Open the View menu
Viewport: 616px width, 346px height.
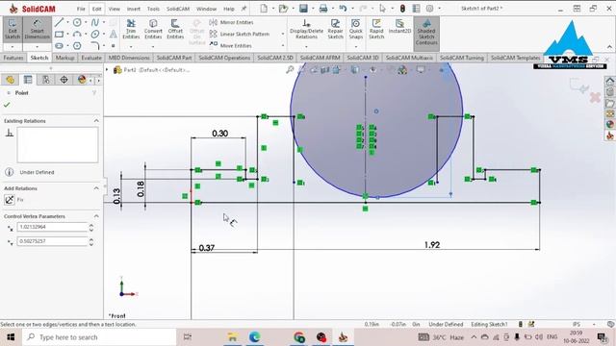point(114,9)
